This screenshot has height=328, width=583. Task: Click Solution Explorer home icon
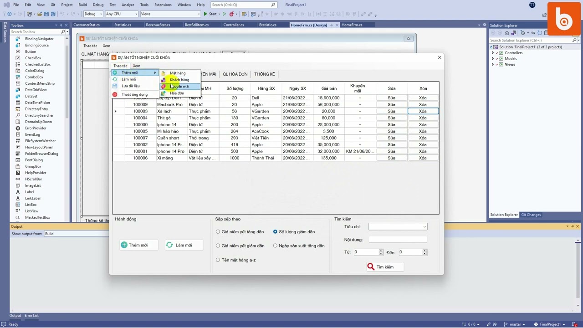pyautogui.click(x=506, y=33)
